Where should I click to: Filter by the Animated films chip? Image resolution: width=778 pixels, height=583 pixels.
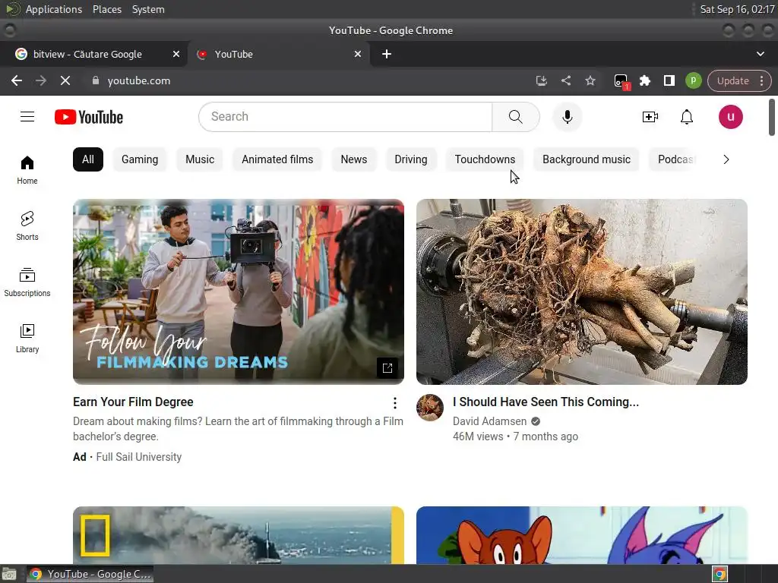277,159
